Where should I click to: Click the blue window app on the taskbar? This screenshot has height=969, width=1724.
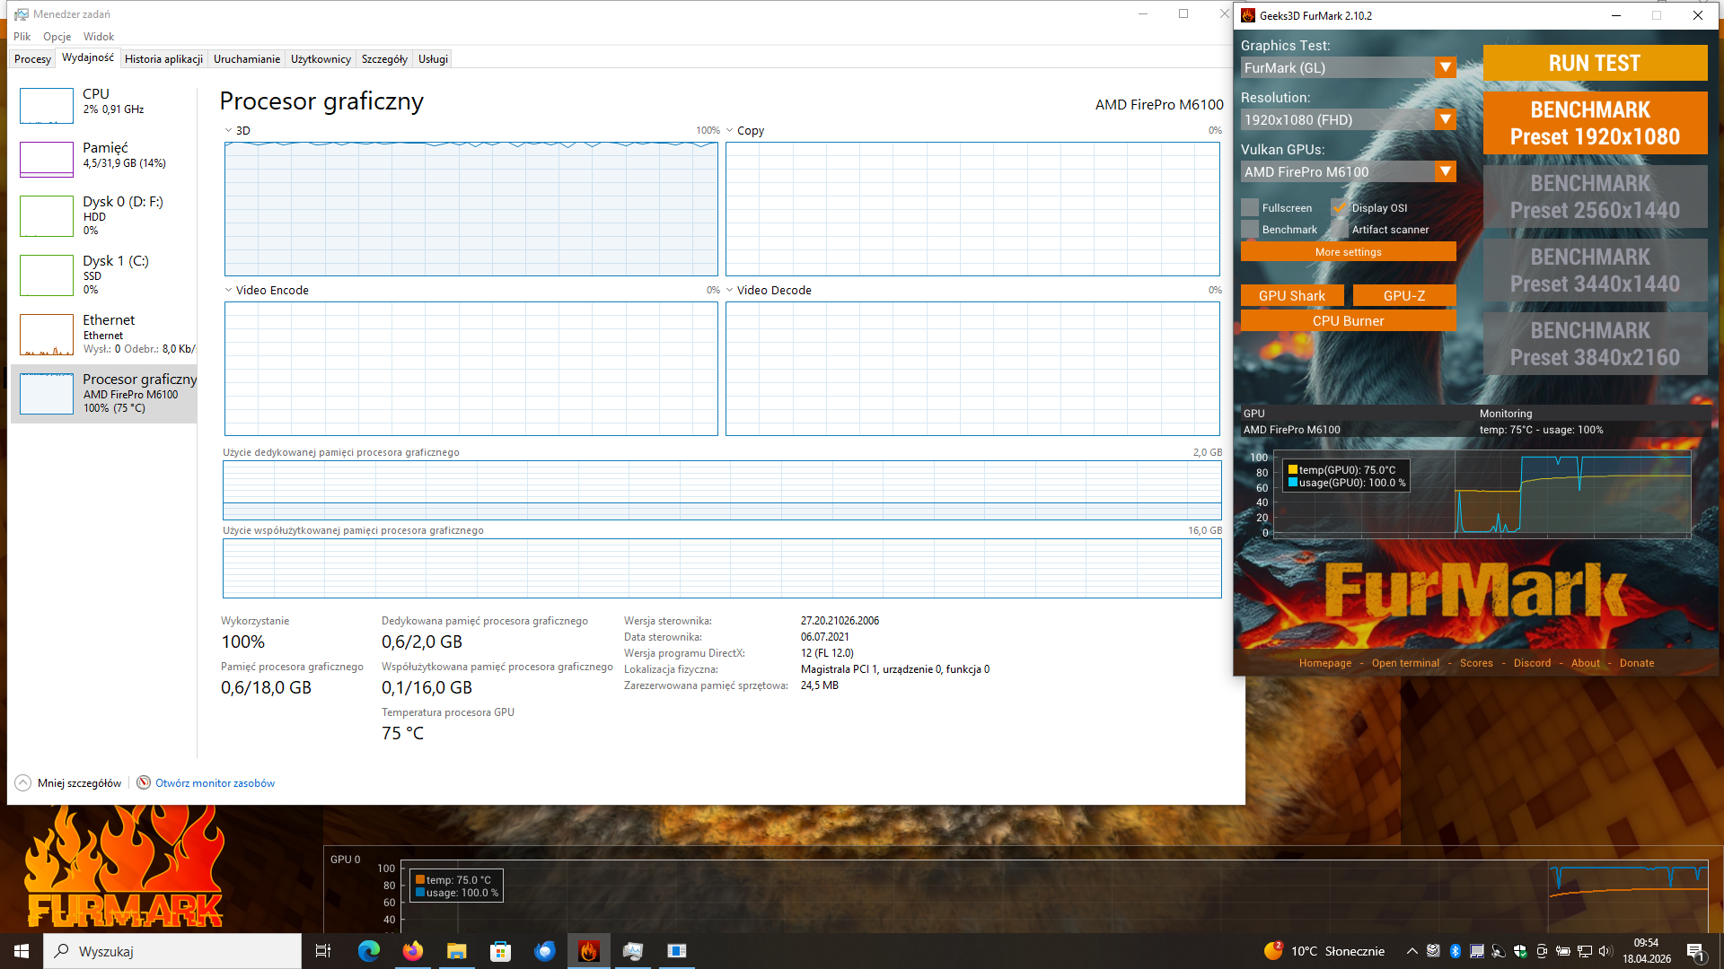pyautogui.click(x=676, y=951)
